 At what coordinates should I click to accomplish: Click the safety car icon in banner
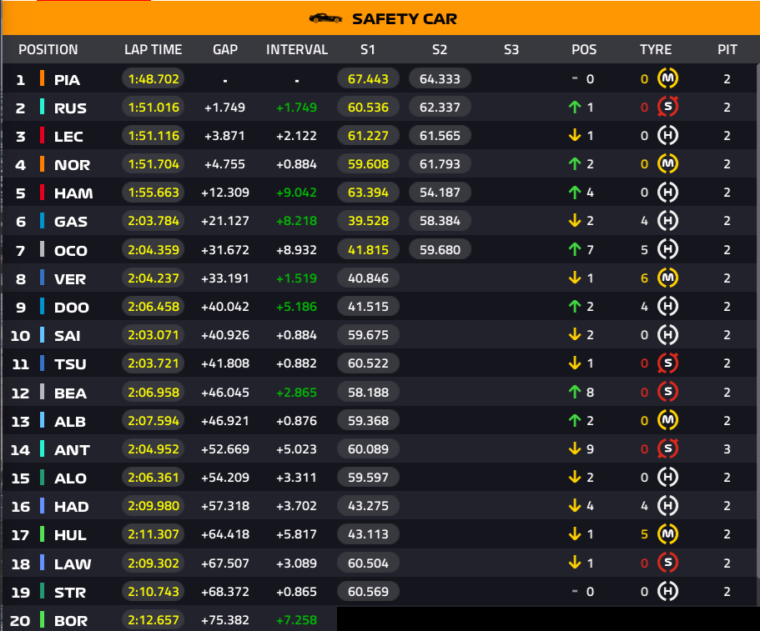tap(325, 18)
